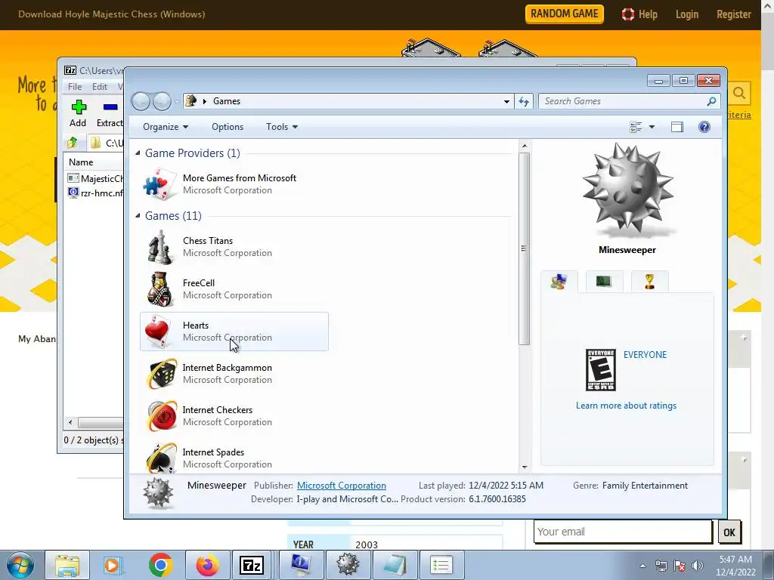Click the Microsoft Corporation publisher link
This screenshot has height=580, width=774.
[x=341, y=486]
